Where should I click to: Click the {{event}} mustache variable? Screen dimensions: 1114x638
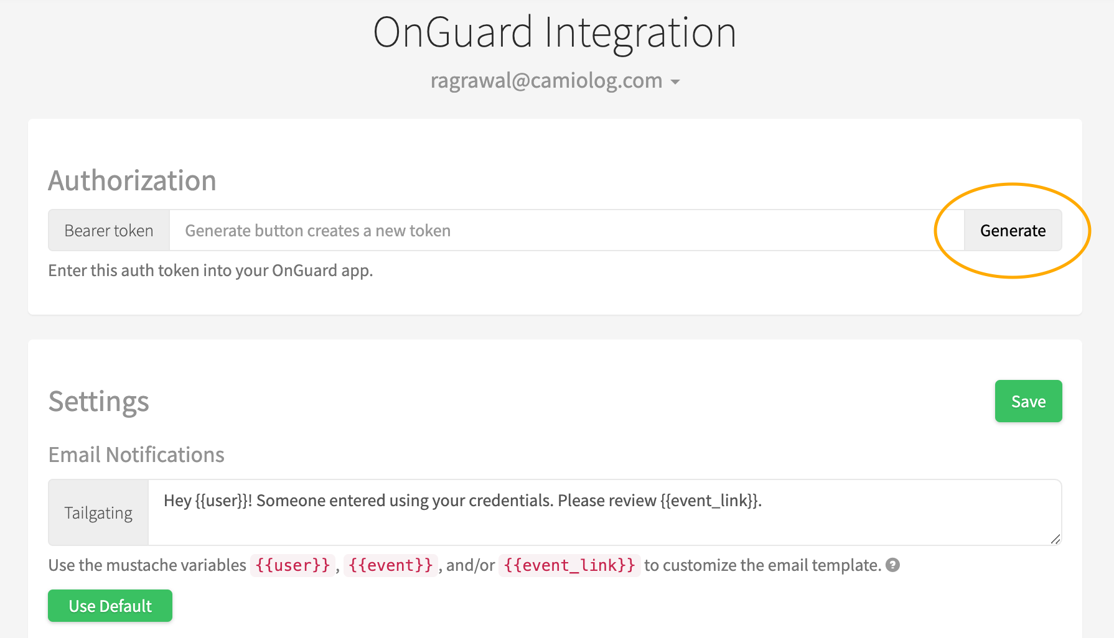click(391, 565)
